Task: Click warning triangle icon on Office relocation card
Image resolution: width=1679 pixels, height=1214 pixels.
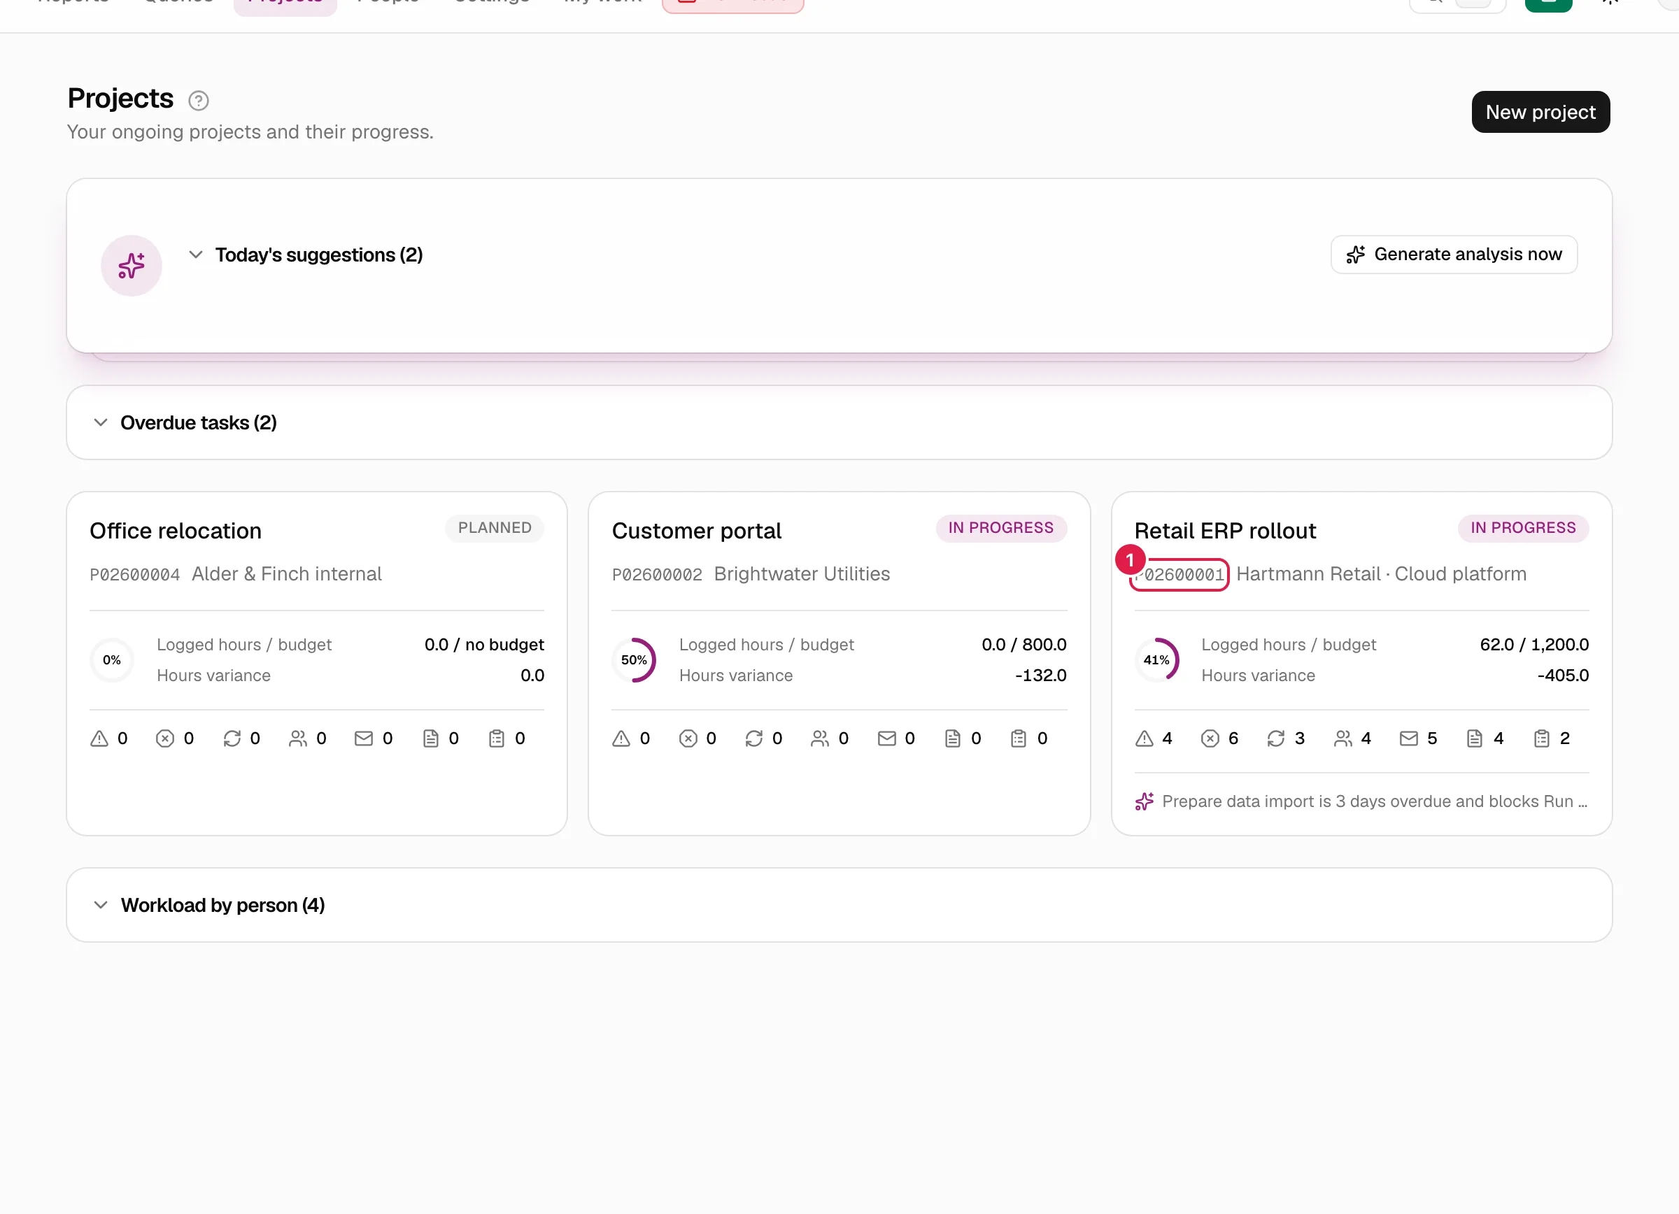Action: pyautogui.click(x=99, y=738)
